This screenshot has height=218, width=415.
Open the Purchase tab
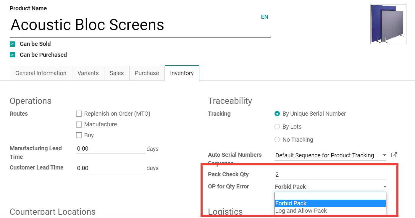point(147,73)
